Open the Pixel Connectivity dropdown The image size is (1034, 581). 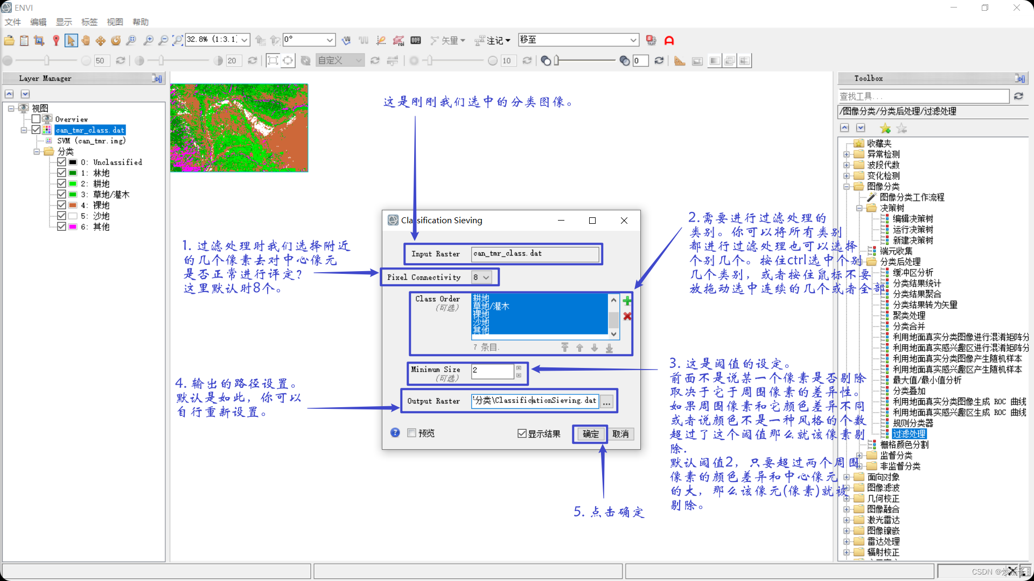(x=481, y=277)
